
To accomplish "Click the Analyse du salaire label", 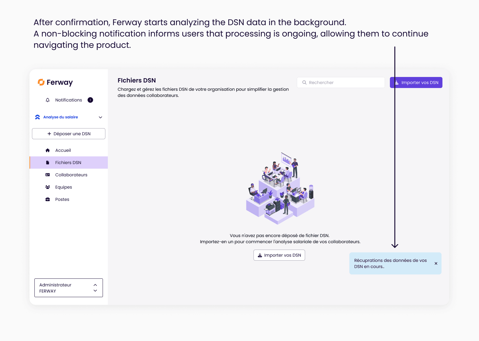I will point(61,117).
